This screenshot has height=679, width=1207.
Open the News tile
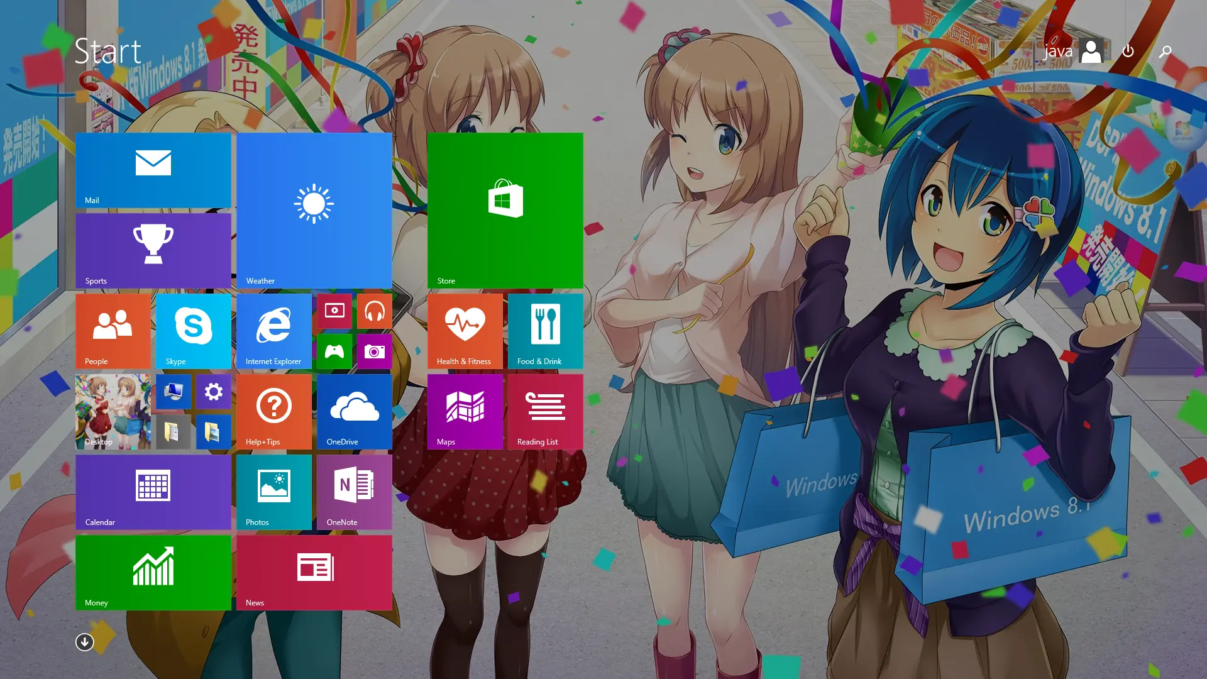(x=314, y=572)
